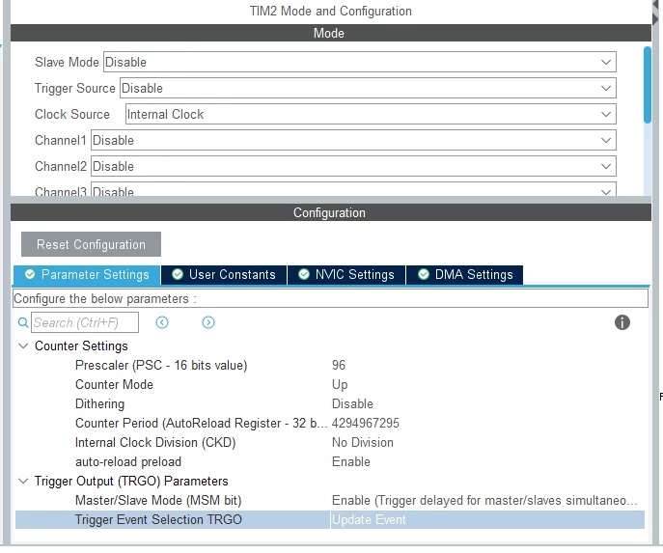Open the parameter info icon

click(622, 323)
